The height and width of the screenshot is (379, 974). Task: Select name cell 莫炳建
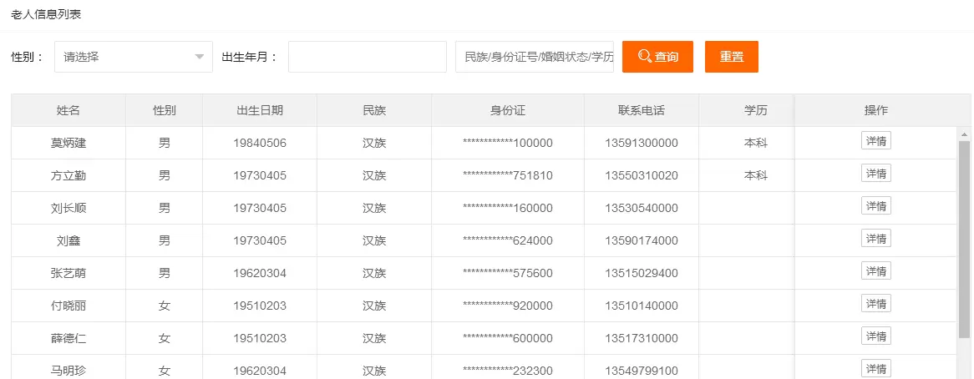tap(68, 144)
